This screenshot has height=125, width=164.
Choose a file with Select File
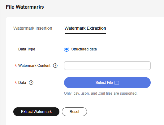pyautogui.click(x=107, y=83)
